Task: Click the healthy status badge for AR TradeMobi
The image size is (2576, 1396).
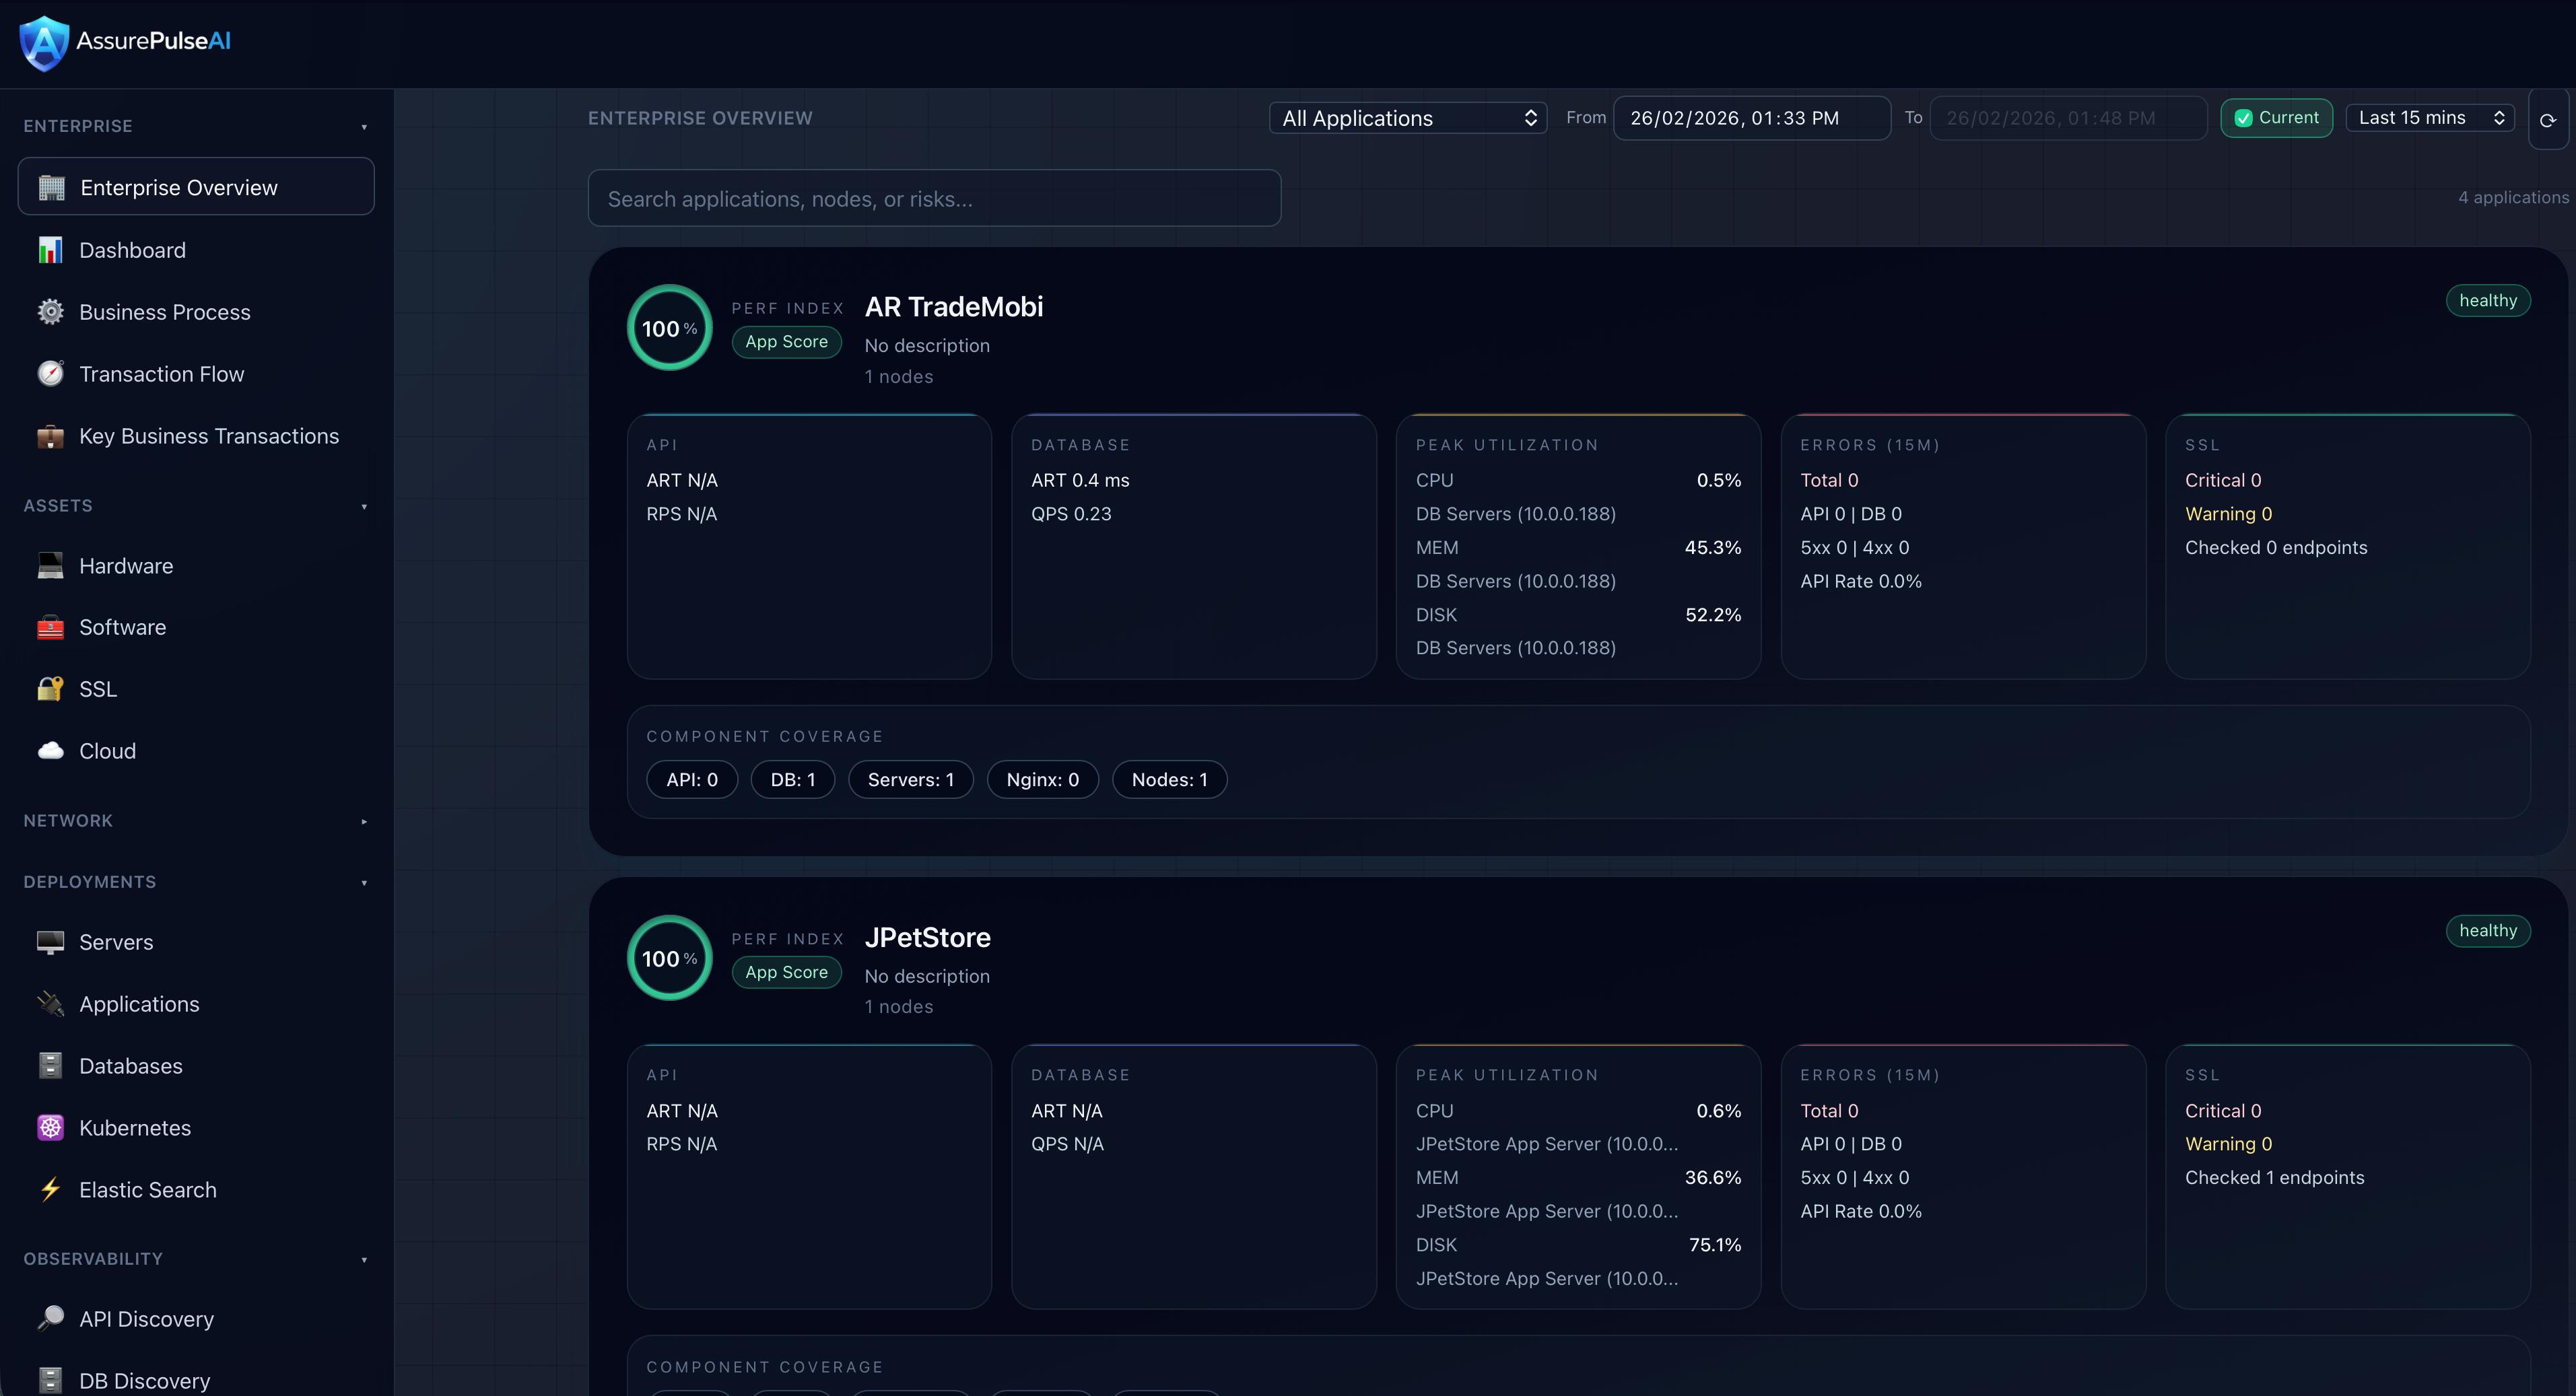Action: [x=2488, y=299]
